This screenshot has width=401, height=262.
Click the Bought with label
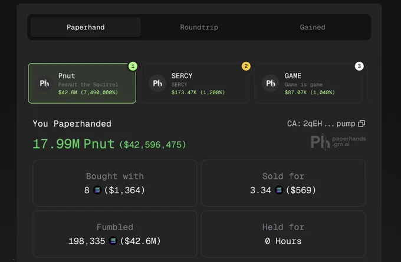pyautogui.click(x=115, y=176)
